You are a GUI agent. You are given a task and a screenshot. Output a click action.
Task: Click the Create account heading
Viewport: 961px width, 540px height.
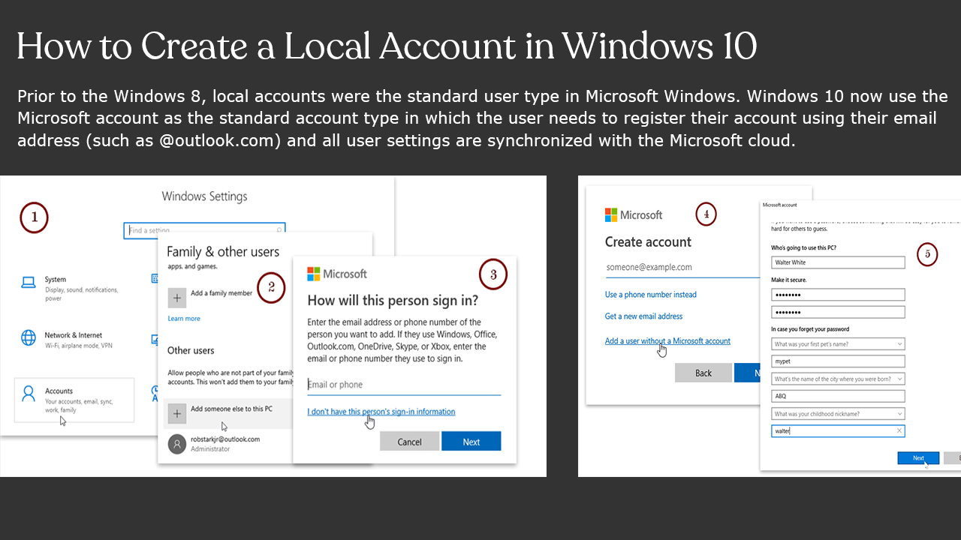pos(648,242)
